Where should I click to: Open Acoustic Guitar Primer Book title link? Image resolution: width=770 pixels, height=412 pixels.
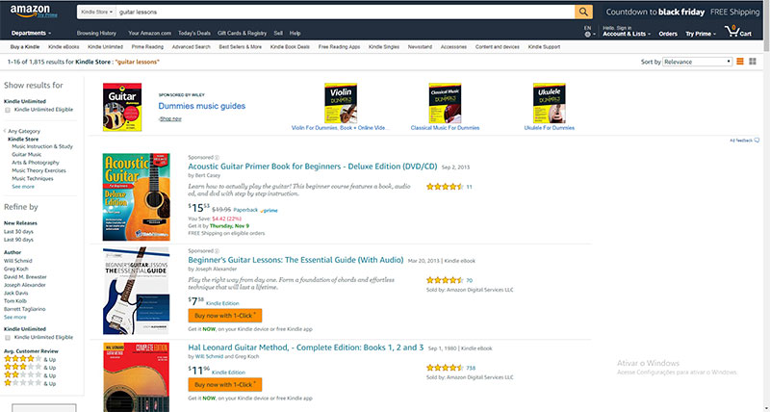312,167
